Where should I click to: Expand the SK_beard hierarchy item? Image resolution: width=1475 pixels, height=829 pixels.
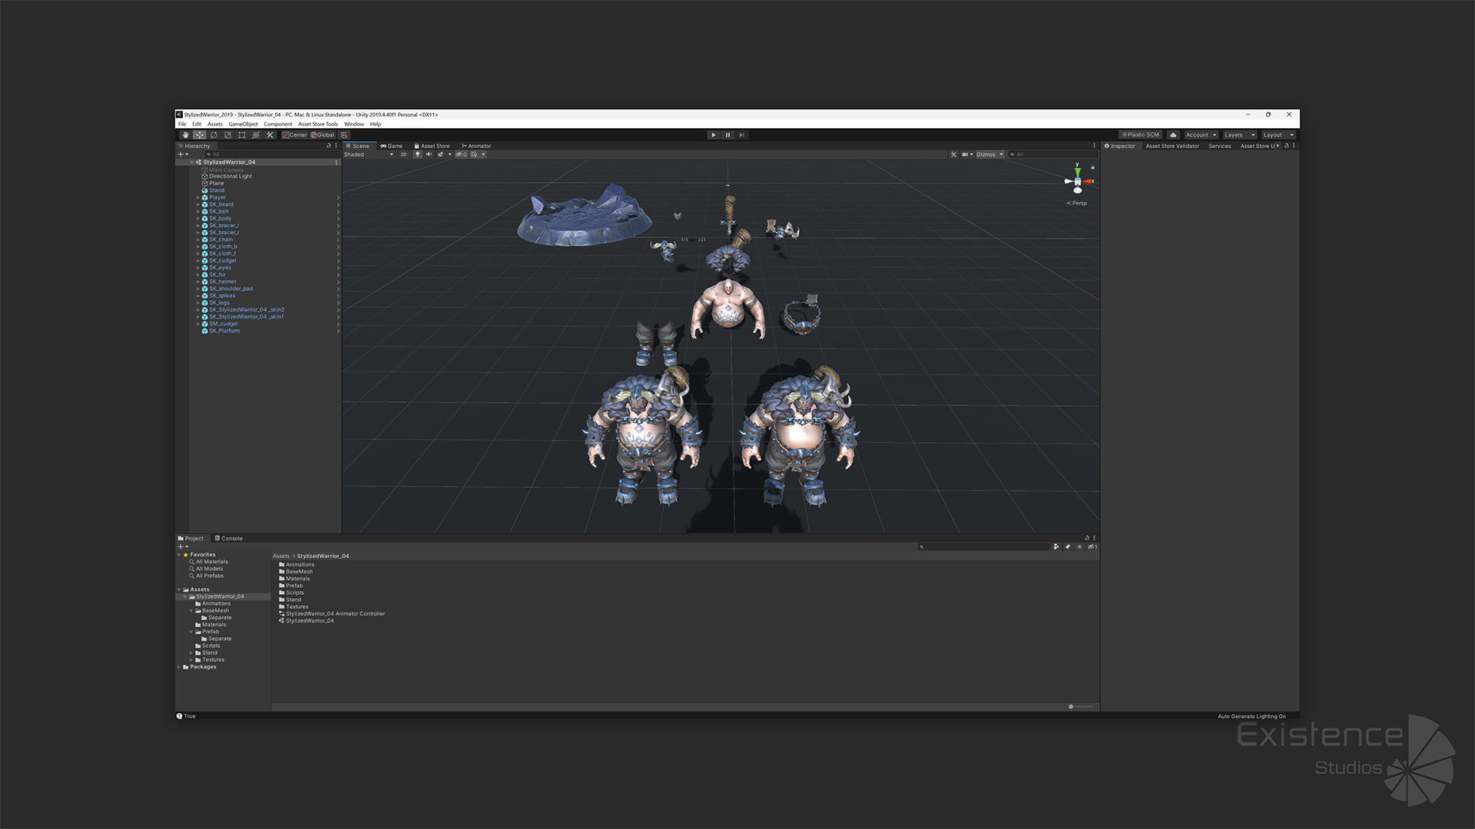click(198, 205)
